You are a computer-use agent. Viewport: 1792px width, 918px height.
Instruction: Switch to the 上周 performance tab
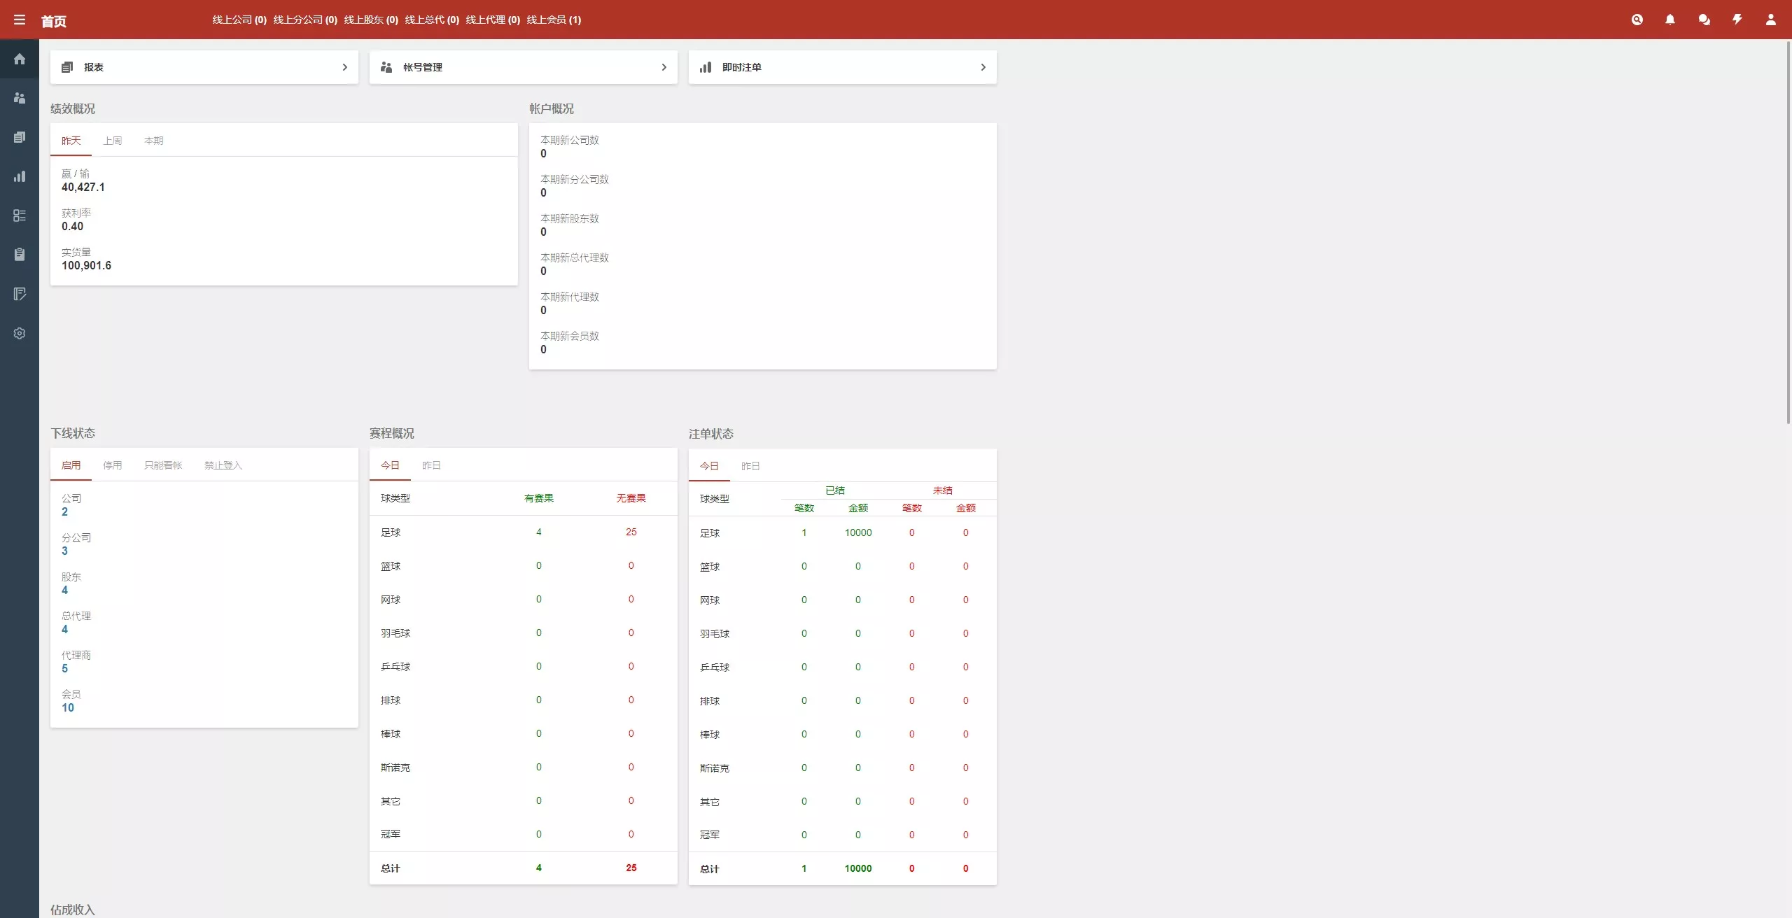[112, 141]
